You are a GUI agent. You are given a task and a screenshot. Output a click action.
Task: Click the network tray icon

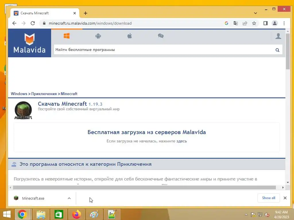point(260,215)
